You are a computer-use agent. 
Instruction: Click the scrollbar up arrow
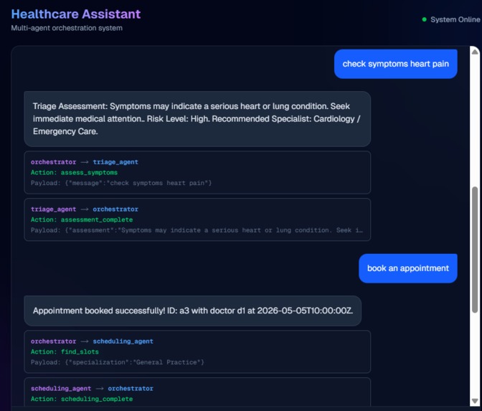click(475, 52)
